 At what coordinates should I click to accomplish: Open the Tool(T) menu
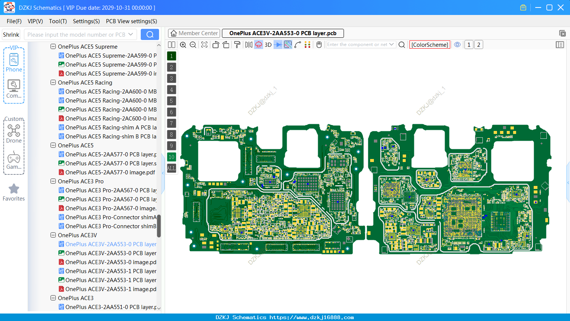(x=58, y=21)
